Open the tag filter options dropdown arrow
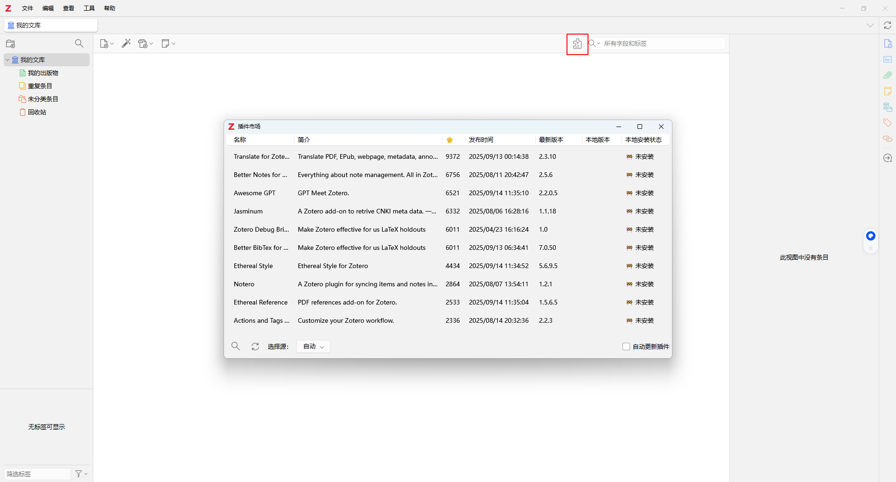This screenshot has width=896, height=482. [86, 474]
